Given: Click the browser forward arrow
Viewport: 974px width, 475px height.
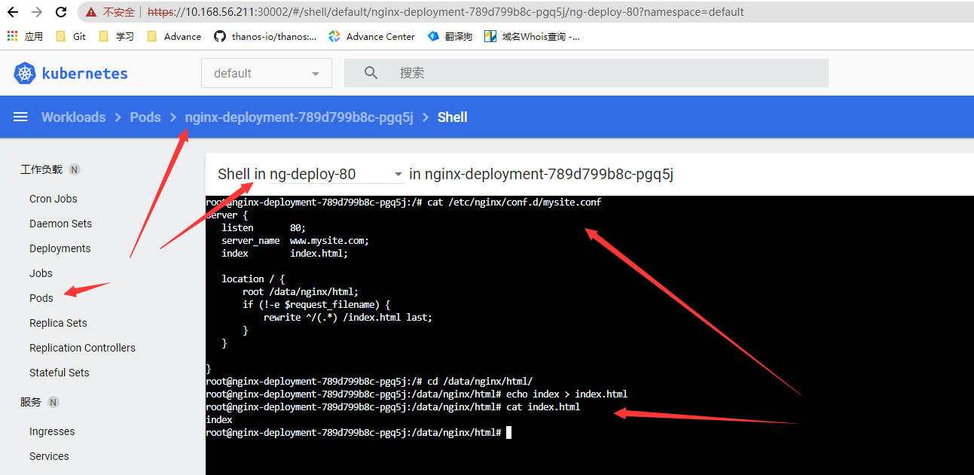Looking at the screenshot, I should tap(37, 12).
